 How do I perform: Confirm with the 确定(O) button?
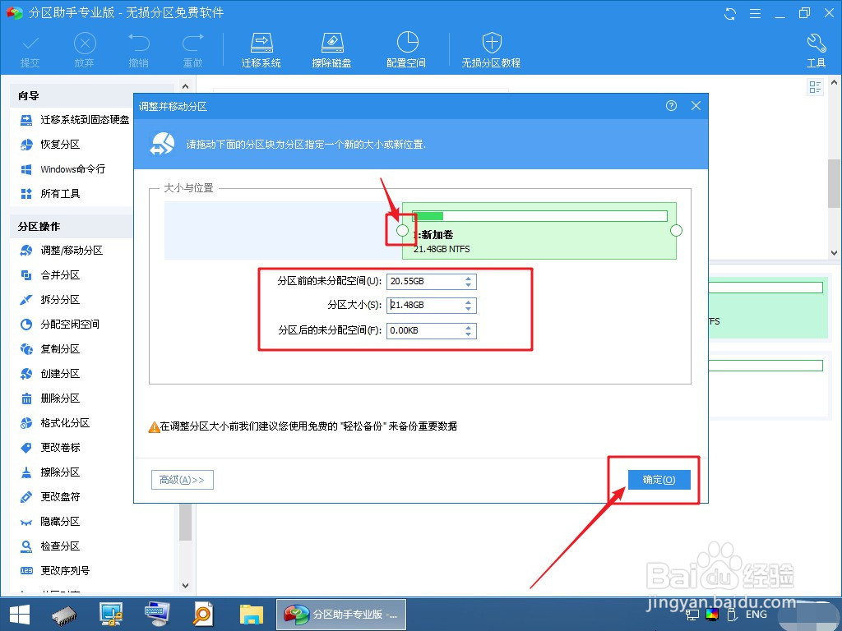click(x=659, y=480)
